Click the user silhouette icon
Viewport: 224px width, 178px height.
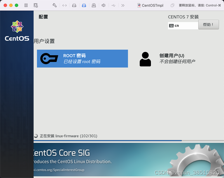(145, 59)
